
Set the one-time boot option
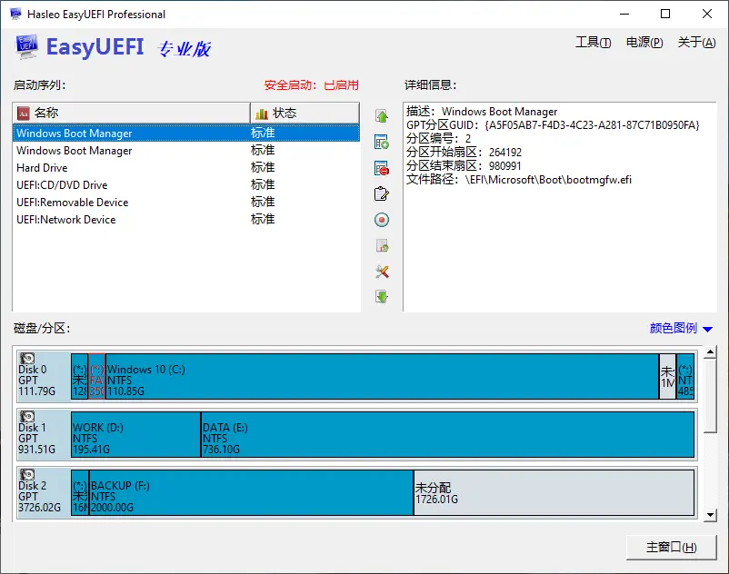[x=382, y=219]
